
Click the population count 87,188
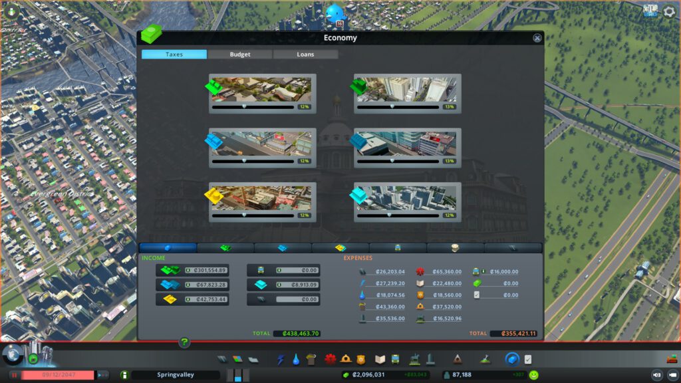click(x=462, y=375)
